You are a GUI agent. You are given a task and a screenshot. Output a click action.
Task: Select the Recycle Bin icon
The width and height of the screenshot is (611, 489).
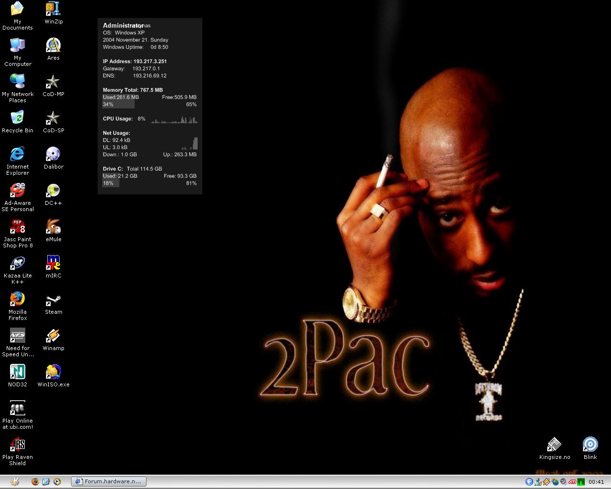(x=18, y=121)
